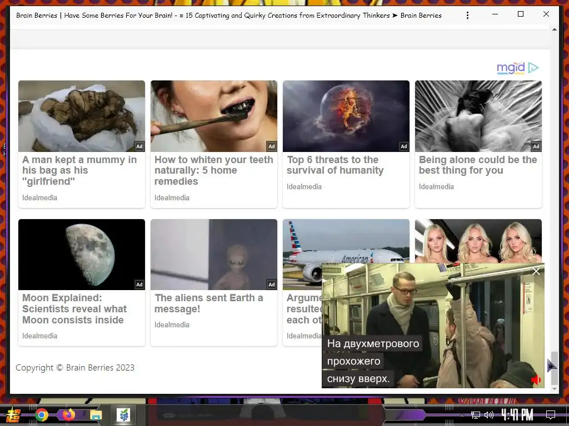
Task: Open 'A man kept a mummy' article
Action: click(79, 170)
